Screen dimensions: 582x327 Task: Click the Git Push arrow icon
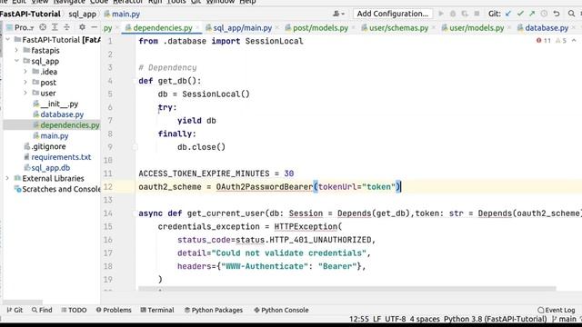[532, 14]
